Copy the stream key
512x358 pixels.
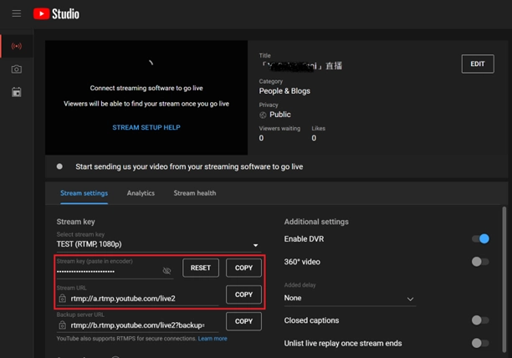(x=243, y=268)
